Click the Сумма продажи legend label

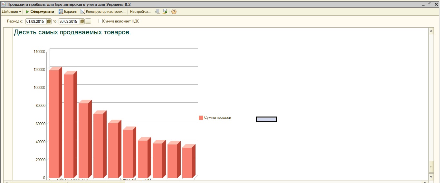217,118
